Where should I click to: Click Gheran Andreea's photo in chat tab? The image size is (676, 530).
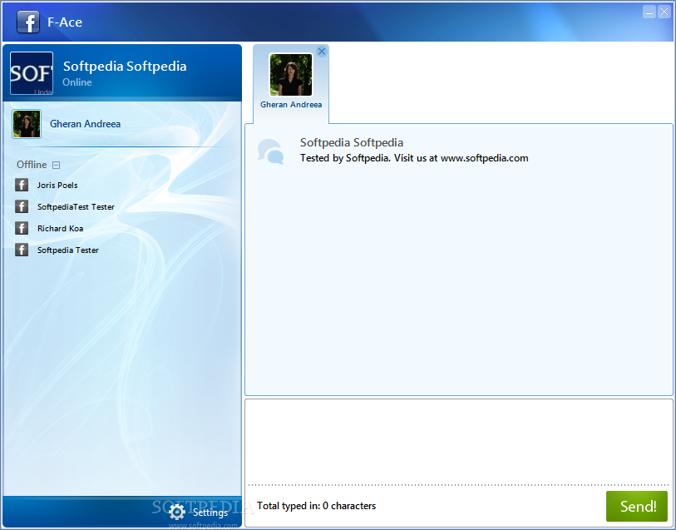coord(291,74)
